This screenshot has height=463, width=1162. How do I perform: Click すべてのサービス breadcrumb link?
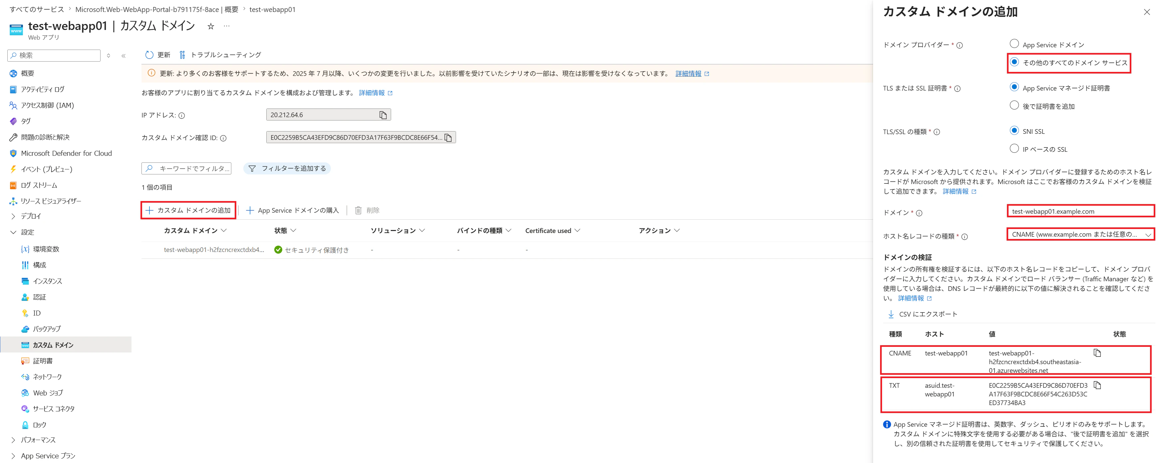[37, 9]
